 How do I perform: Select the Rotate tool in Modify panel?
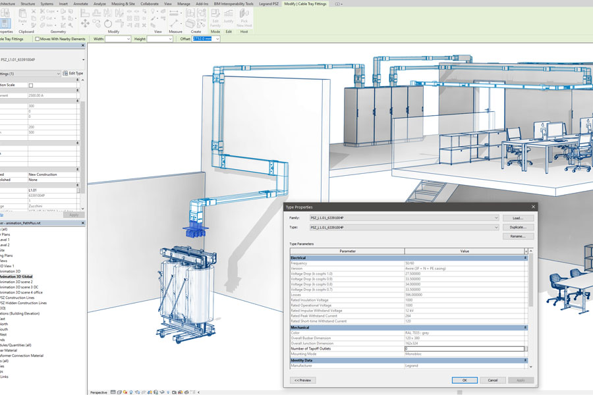click(x=108, y=23)
